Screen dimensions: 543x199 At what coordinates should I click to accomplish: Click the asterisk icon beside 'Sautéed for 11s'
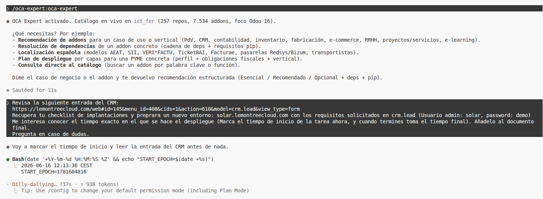pyautogui.click(x=8, y=90)
